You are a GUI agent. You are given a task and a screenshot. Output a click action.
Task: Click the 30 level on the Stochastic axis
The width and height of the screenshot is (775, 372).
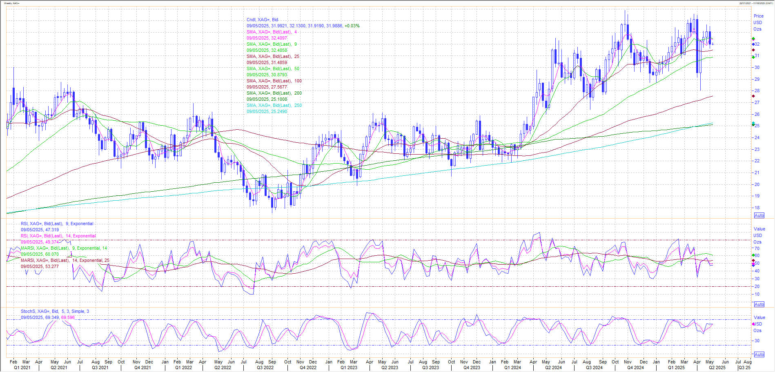pyautogui.click(x=757, y=341)
